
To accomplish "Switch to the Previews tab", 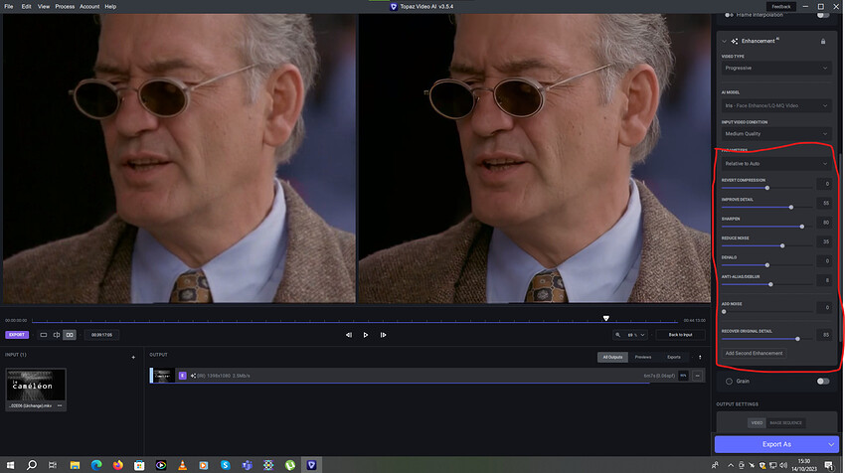I will (643, 357).
